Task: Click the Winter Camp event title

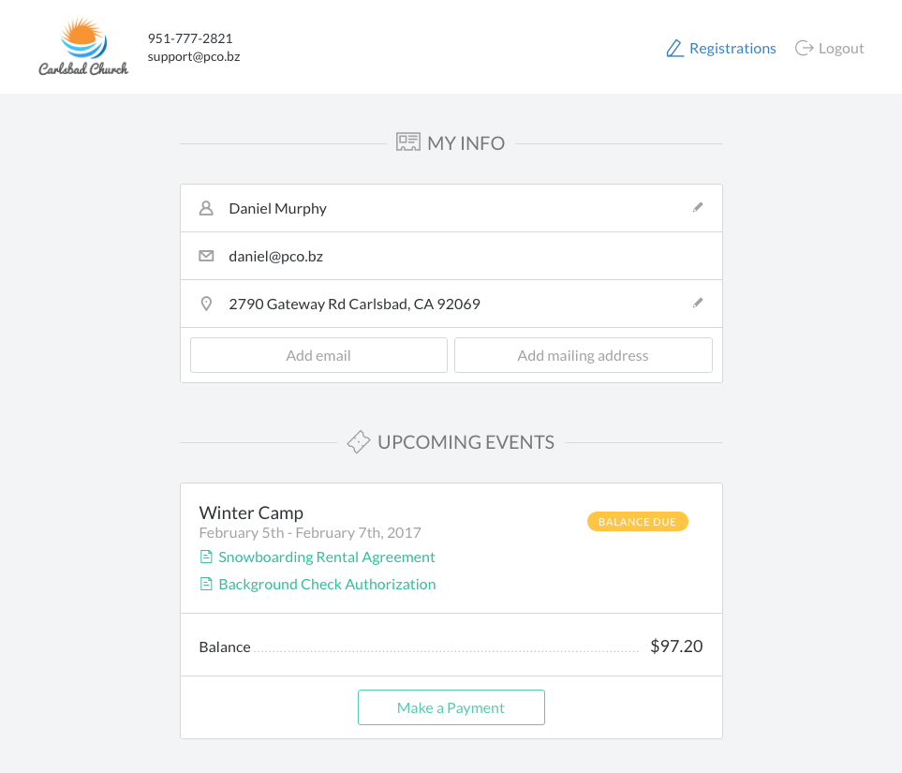Action: click(x=251, y=513)
